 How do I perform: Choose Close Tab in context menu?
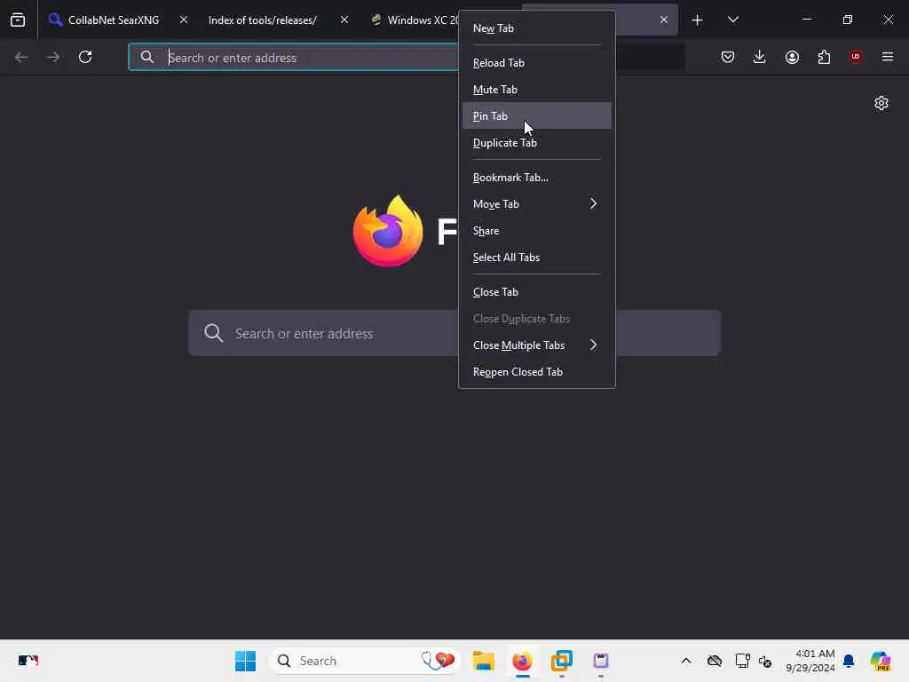pos(537,292)
